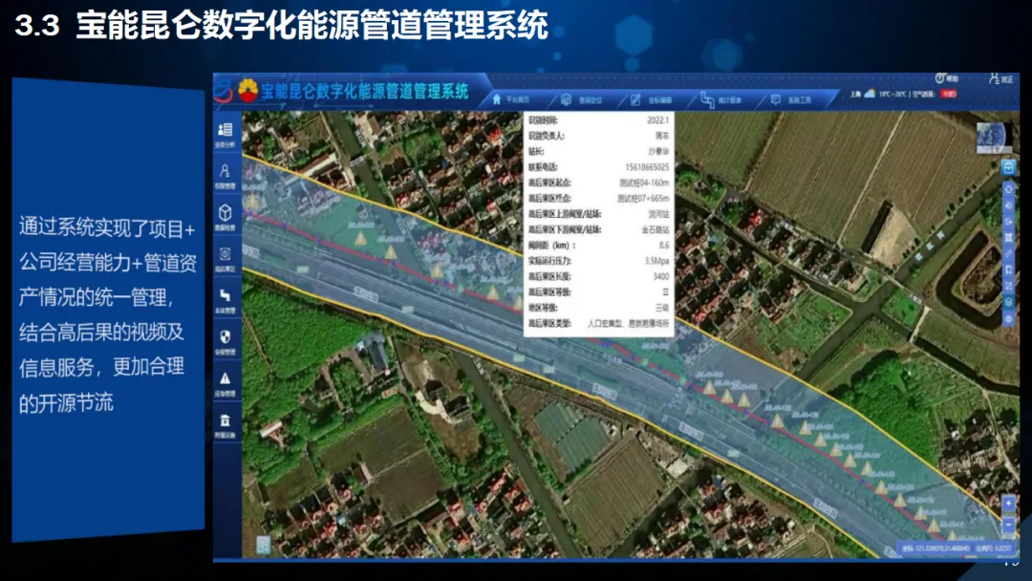This screenshot has width=1032, height=581.
Task: Click the pencil draw tool in the map toolbar
Action: click(x=1008, y=253)
